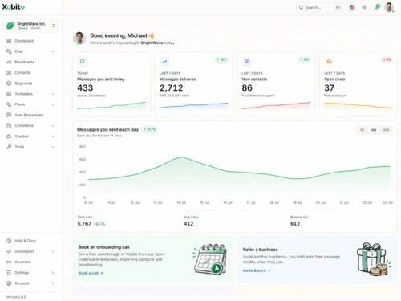Click the Search input field
Viewport: 401px width, 301px height.
[x=320, y=7]
